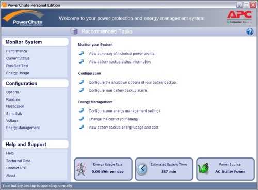Open Energy Management in the sidebar
The image size is (258, 190).
coord(23,128)
